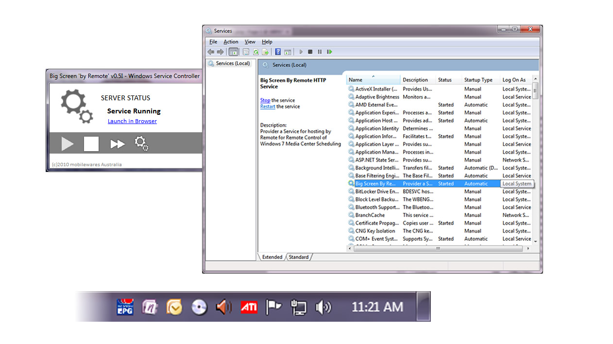Click the services list vertical scrollbar down arrow
This screenshot has width=613, height=344.
click(x=536, y=241)
